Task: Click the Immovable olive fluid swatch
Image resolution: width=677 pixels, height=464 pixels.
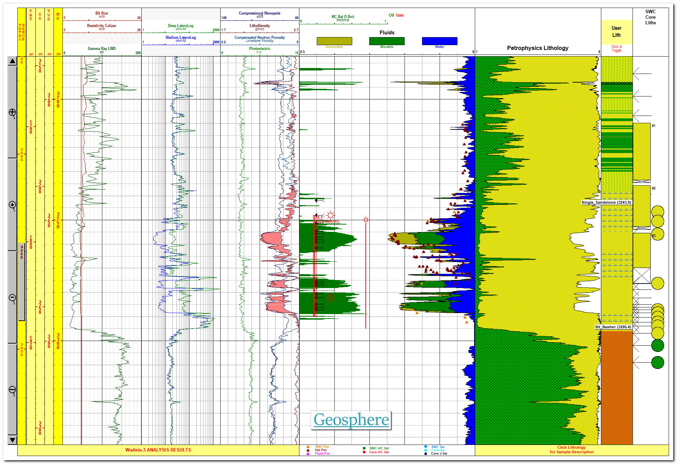Action: [334, 41]
